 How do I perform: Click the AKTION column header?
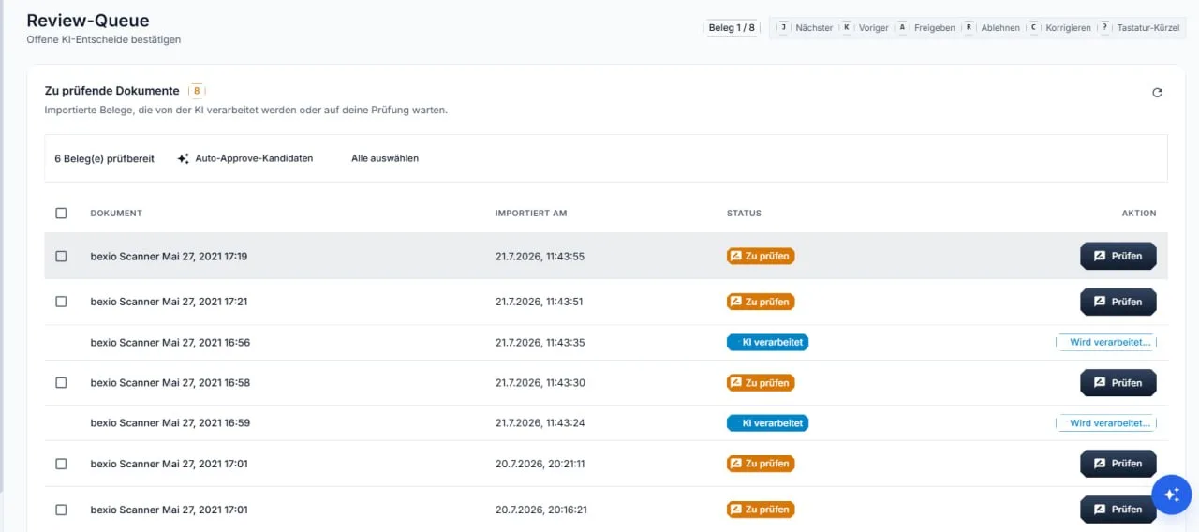1139,214
